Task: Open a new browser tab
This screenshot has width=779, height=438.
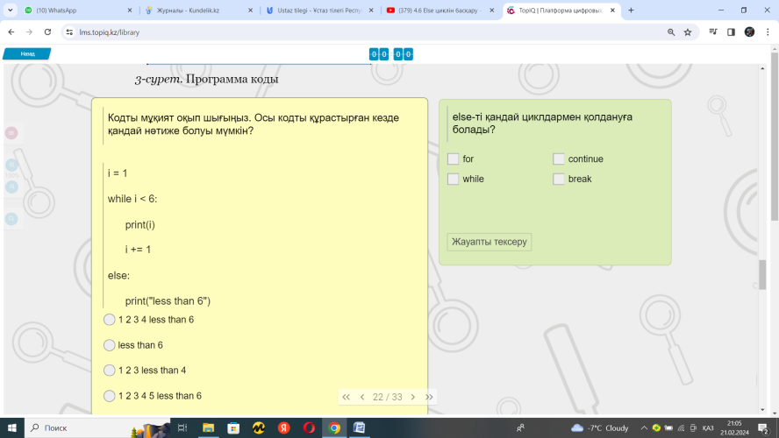Action: pos(631,10)
